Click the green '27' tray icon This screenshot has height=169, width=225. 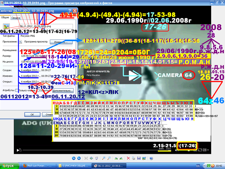point(209,166)
